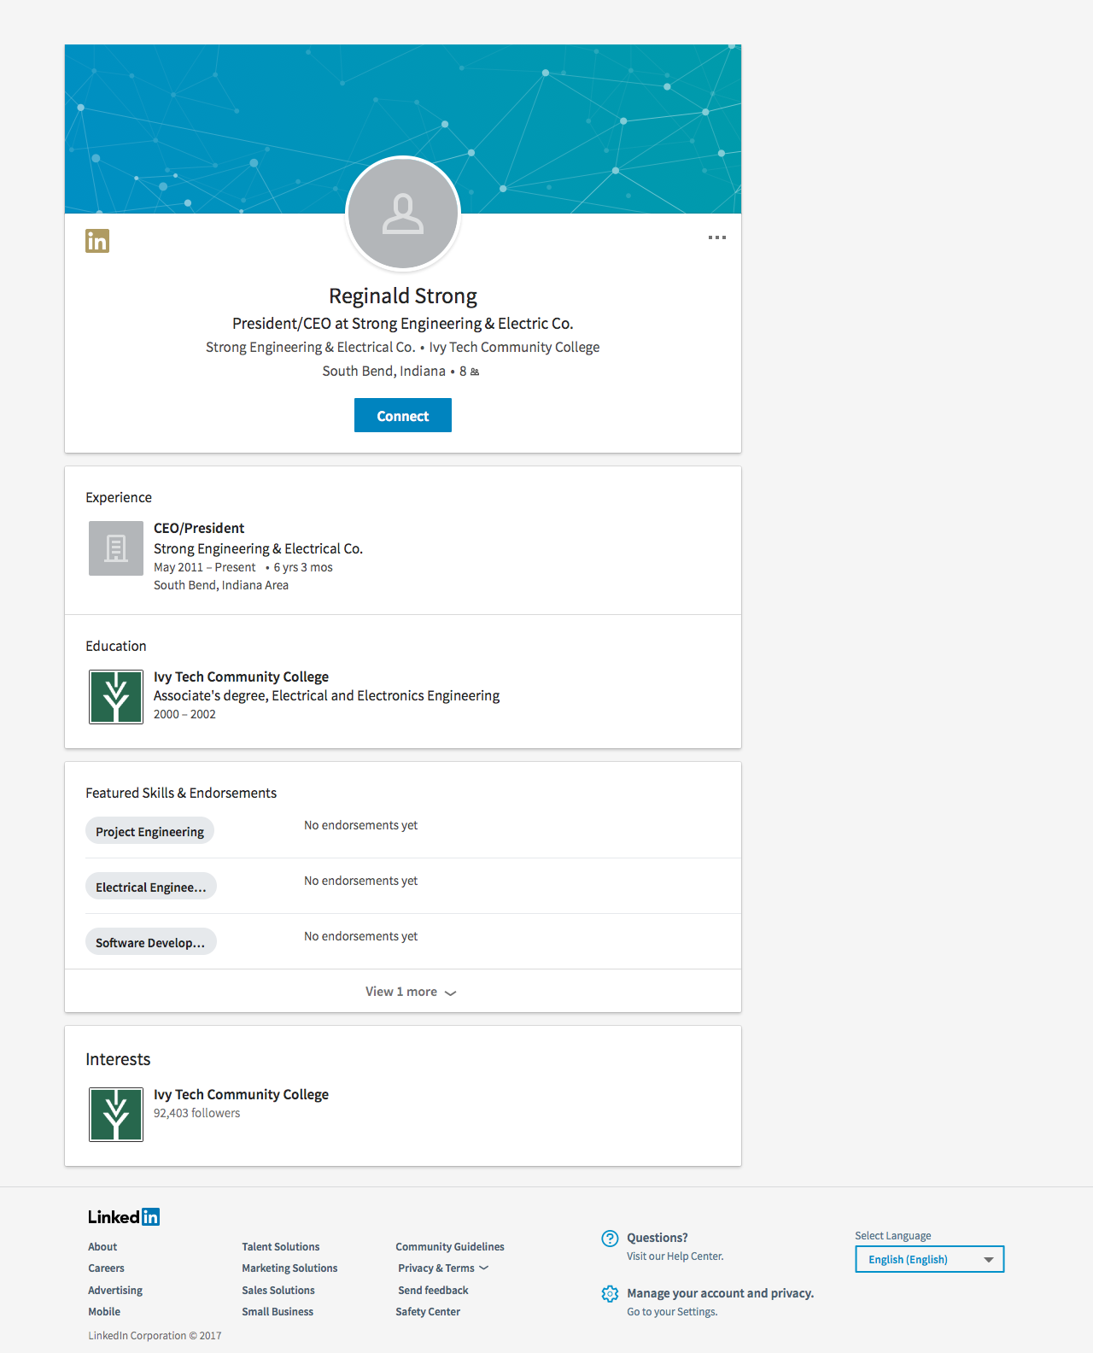
Task: Open the three-dot more options menu
Action: pos(716,237)
